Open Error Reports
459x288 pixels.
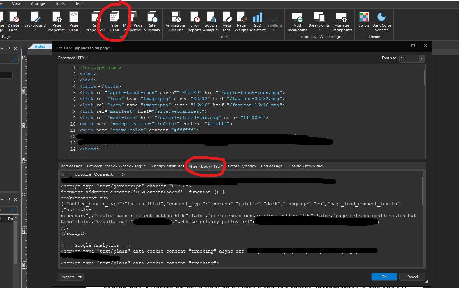pyautogui.click(x=194, y=22)
